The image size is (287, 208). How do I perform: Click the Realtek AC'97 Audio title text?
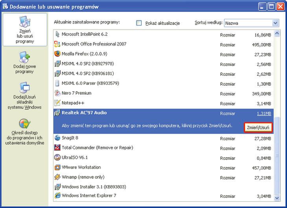(x=84, y=113)
